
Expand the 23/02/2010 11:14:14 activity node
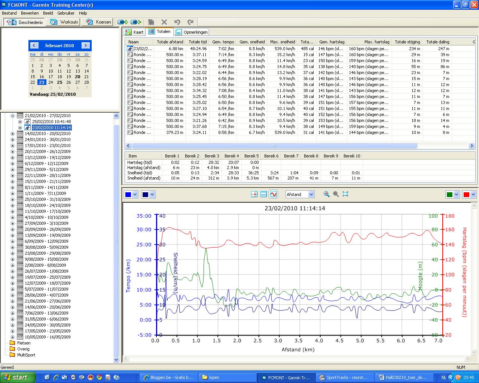tap(20, 128)
